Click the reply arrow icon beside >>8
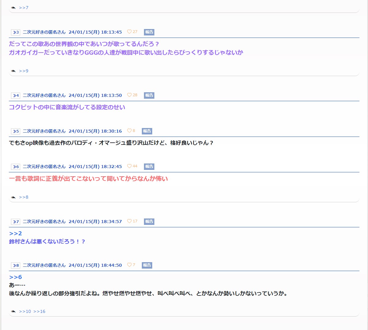 (13, 197)
